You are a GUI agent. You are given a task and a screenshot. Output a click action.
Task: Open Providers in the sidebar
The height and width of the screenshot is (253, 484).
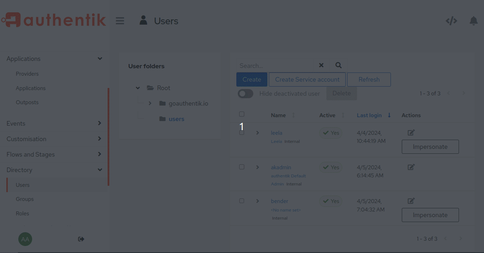(x=27, y=74)
